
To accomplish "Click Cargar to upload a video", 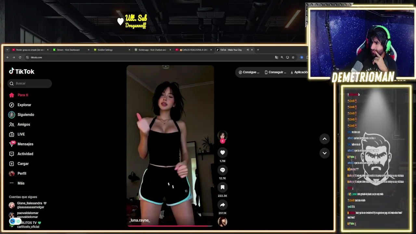I will 19,163.
